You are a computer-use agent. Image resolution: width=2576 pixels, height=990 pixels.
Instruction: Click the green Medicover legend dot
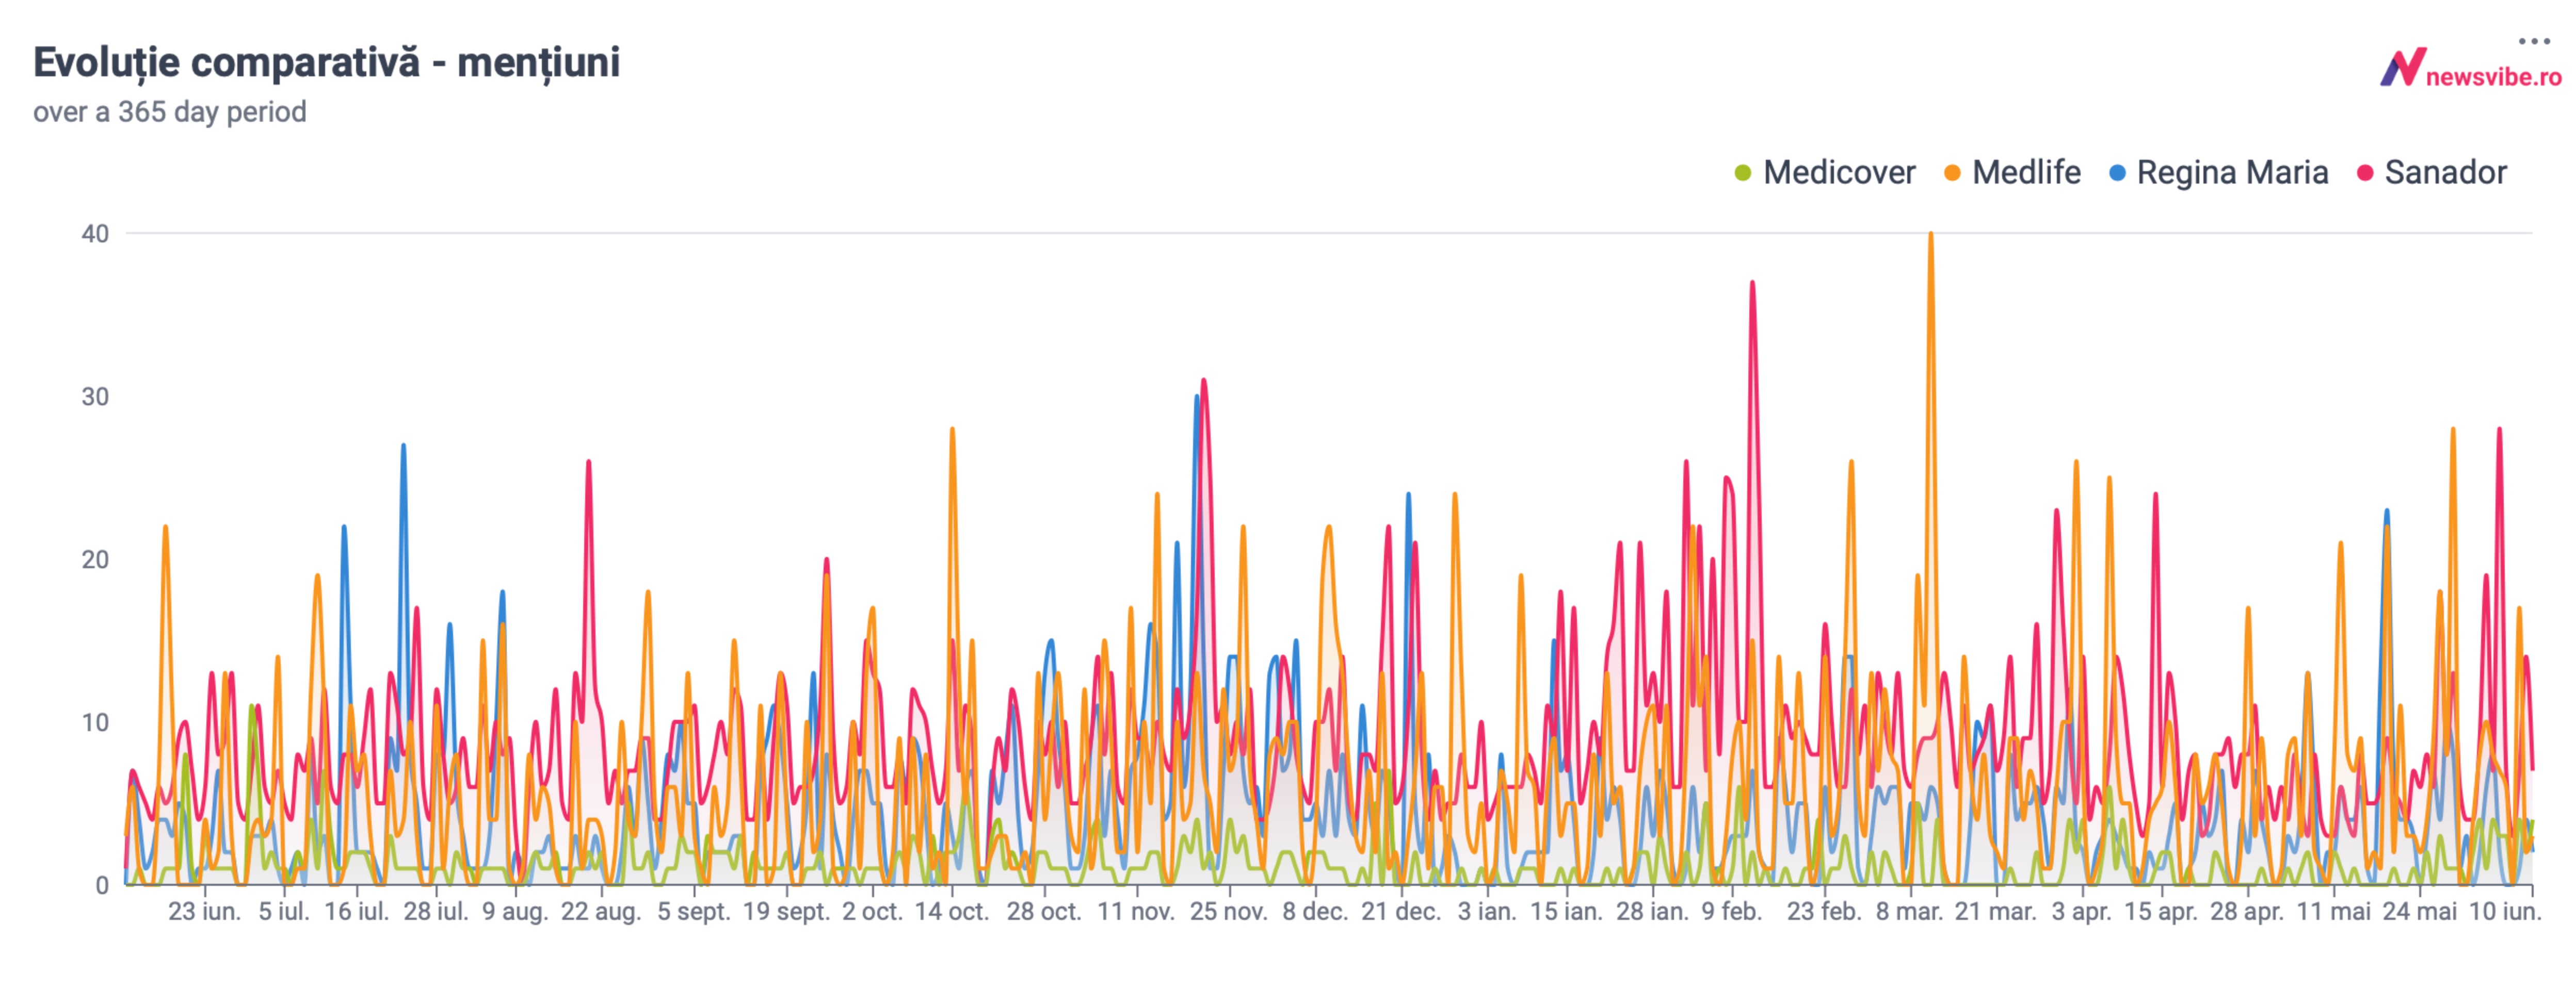pyautogui.click(x=1743, y=174)
